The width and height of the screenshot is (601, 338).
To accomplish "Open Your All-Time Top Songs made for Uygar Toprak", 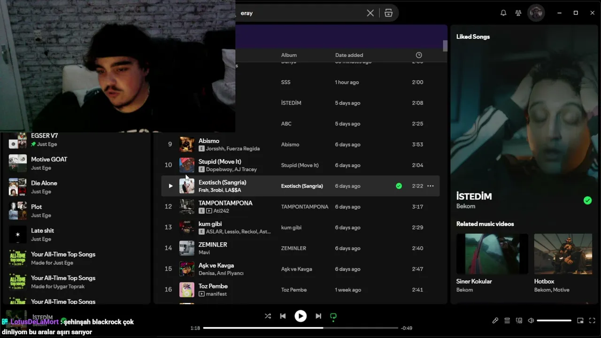I will (77, 282).
